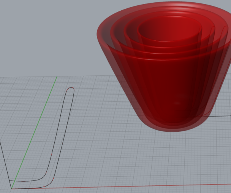231x193 pixels.
Task: Click the grid between profile curve and cups
Action: pos(99,126)
